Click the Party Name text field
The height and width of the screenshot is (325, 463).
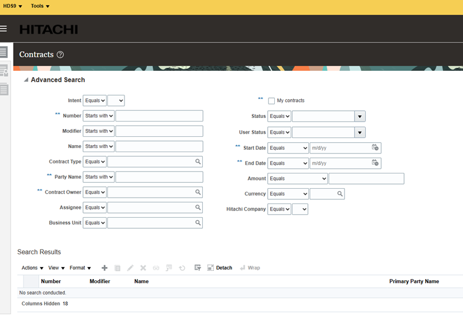click(x=159, y=177)
